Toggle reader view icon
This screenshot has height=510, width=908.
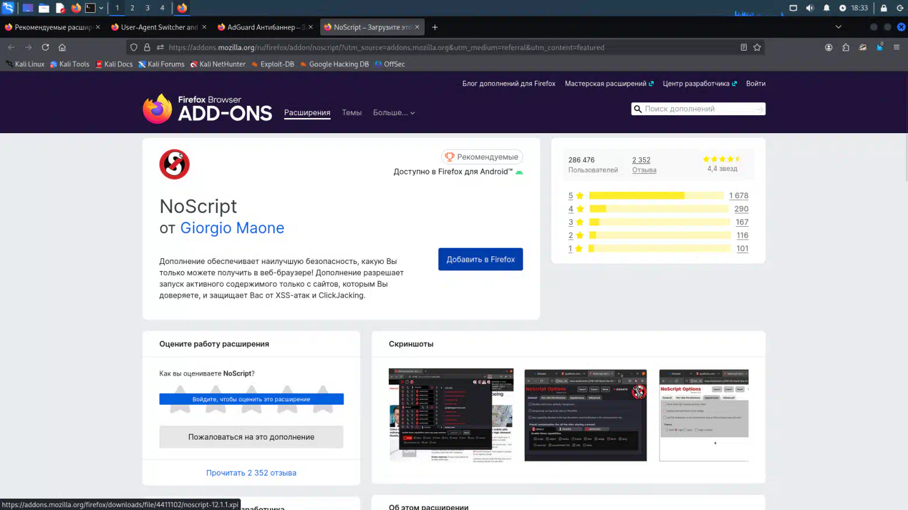(x=743, y=47)
